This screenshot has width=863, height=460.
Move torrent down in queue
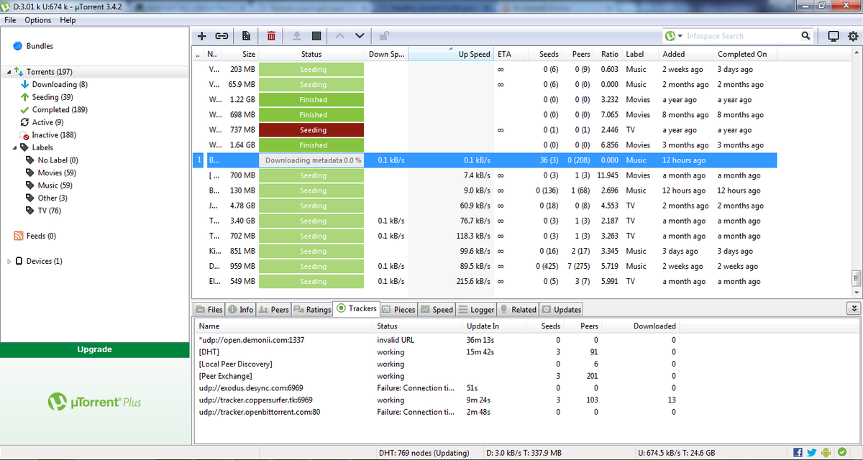(360, 36)
